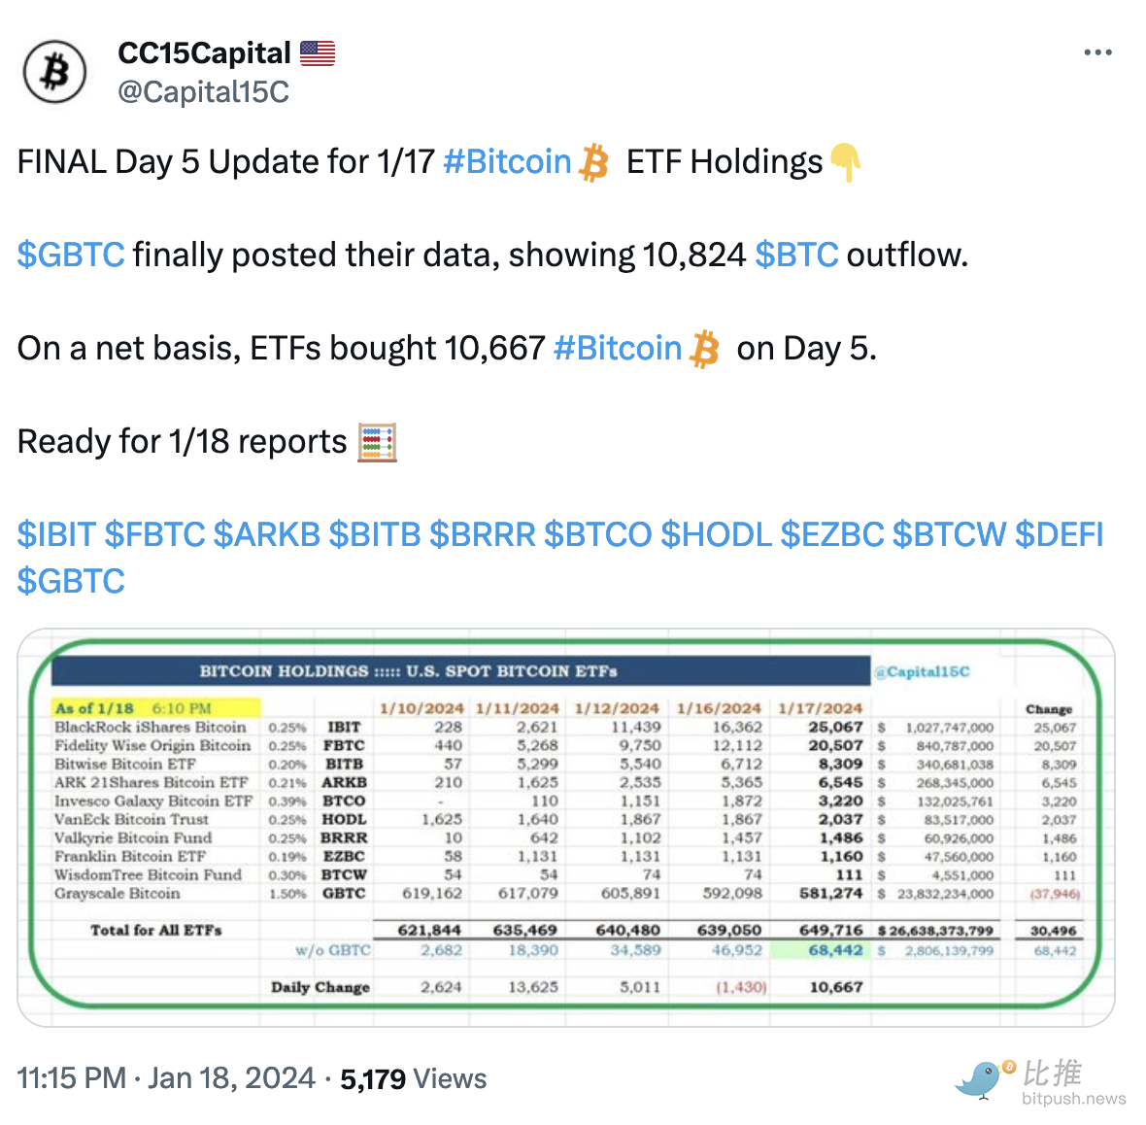Open the Bitcoin holdings table image
The width and height of the screenshot is (1146, 1125).
point(566,828)
